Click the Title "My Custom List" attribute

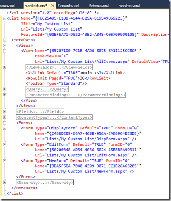[x=47, y=24]
